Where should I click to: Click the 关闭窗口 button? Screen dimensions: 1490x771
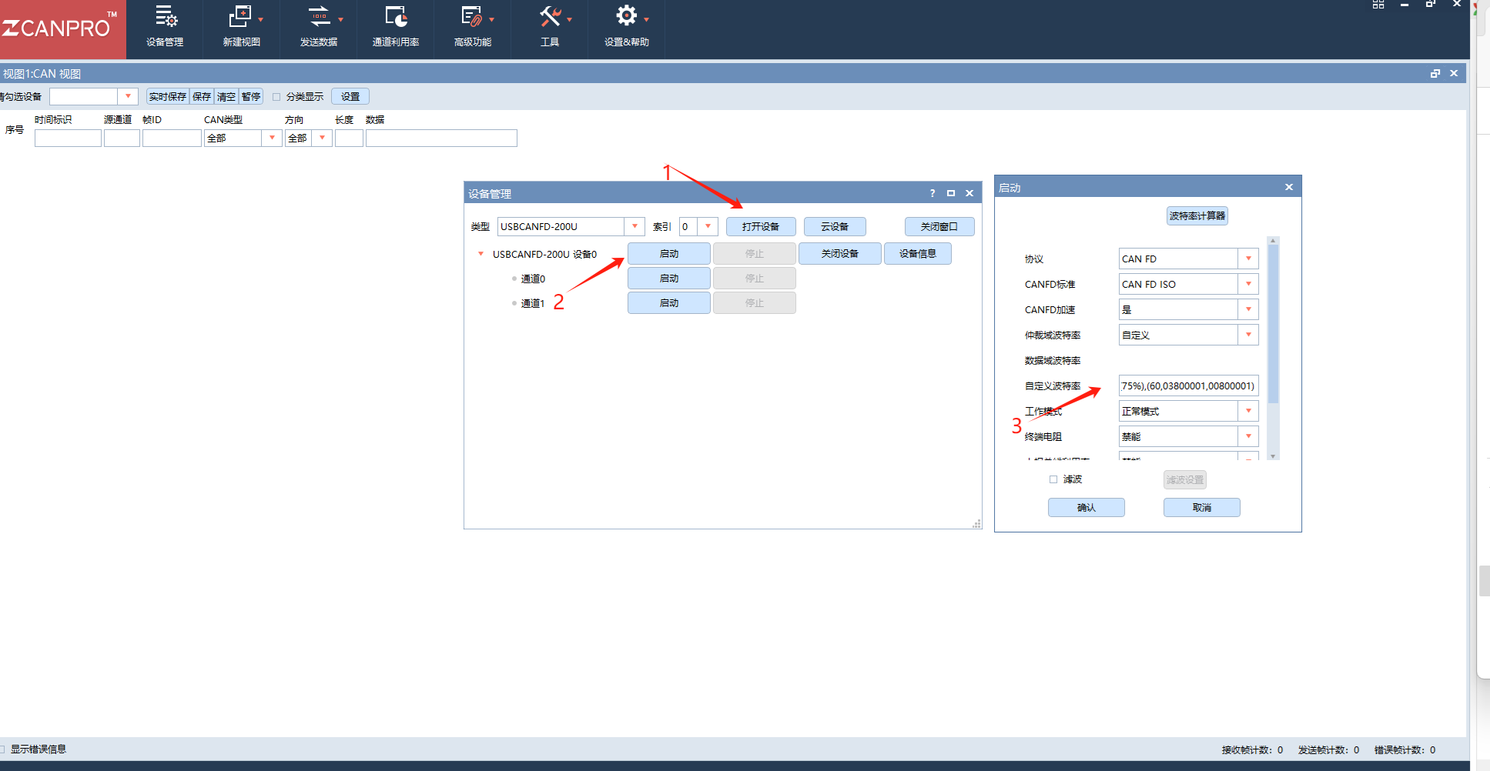(939, 226)
